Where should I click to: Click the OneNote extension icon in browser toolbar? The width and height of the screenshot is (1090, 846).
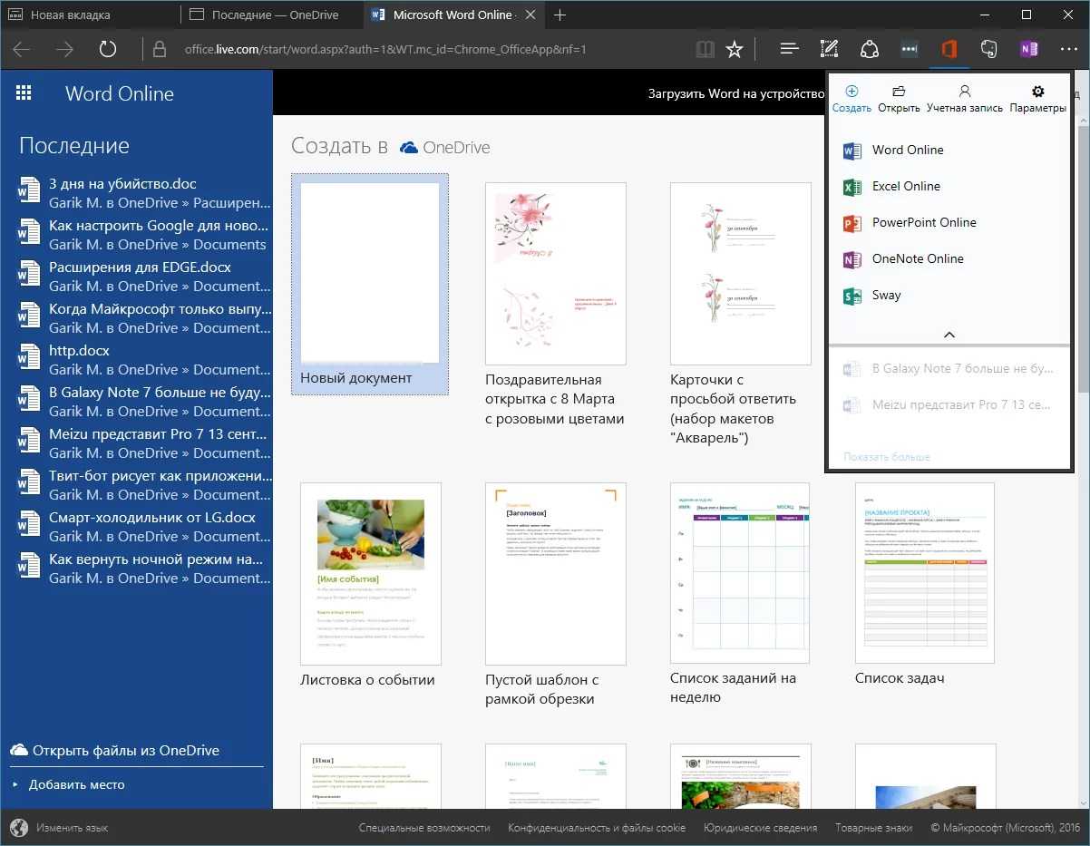pyautogui.click(x=1028, y=49)
